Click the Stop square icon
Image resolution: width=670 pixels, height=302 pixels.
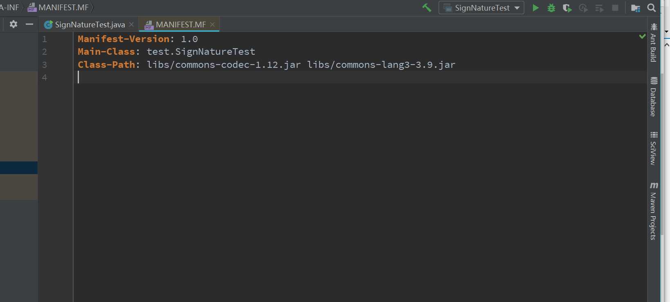point(615,8)
